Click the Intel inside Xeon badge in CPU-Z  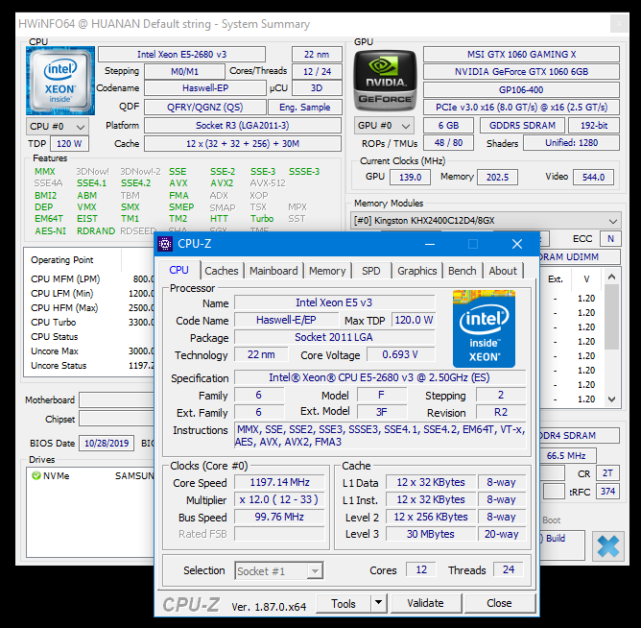[x=484, y=328]
